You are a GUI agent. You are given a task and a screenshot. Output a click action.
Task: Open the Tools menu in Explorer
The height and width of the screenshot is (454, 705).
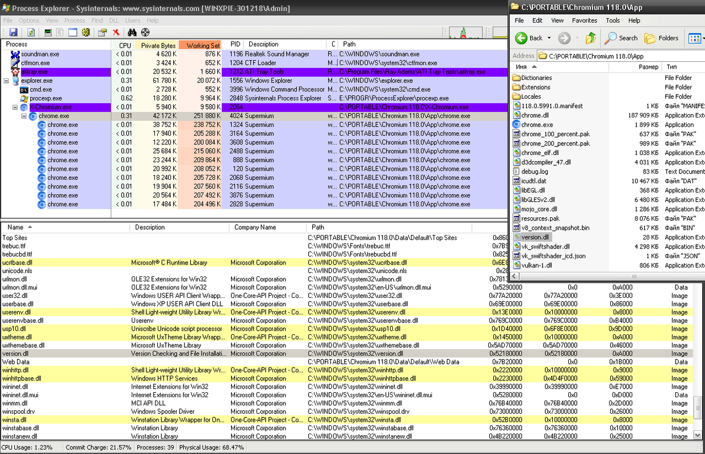612,20
